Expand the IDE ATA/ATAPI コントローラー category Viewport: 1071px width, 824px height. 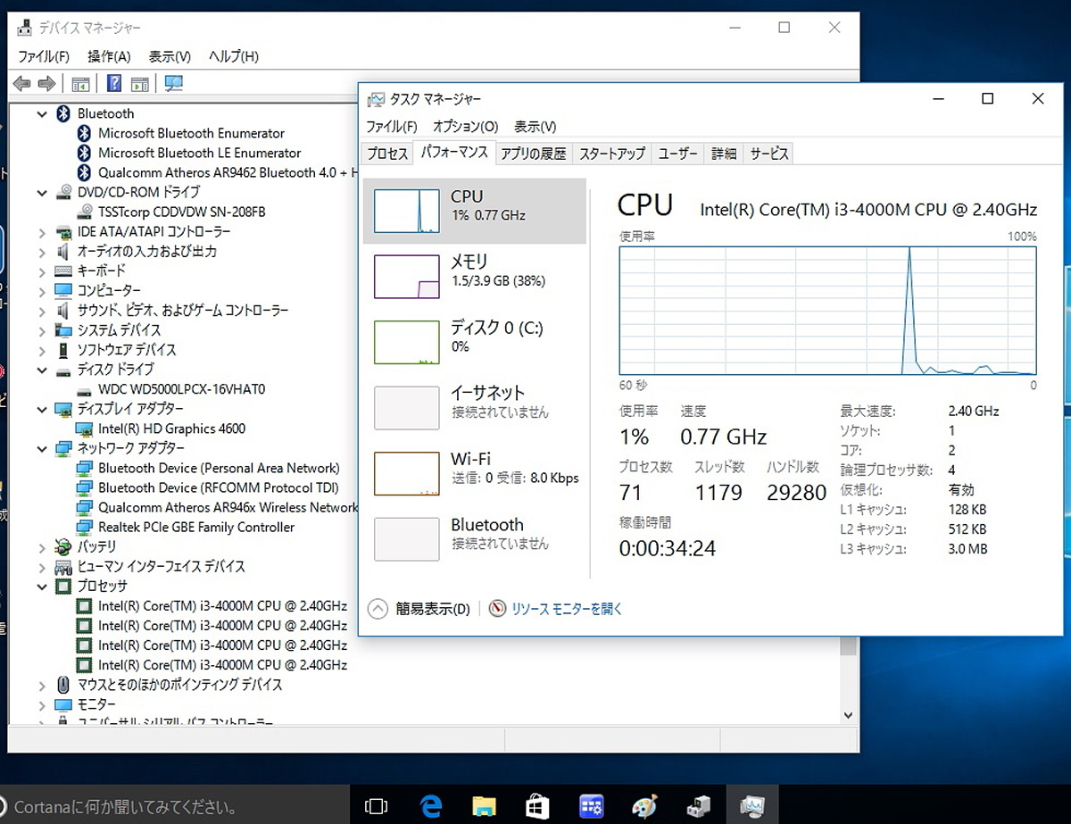point(42,231)
